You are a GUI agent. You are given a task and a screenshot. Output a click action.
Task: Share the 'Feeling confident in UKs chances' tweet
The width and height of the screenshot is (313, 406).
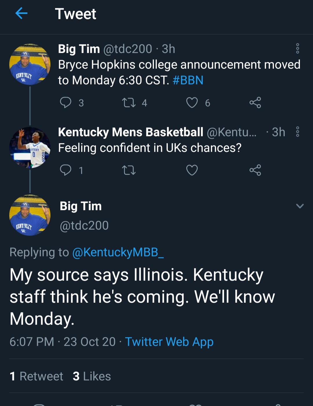click(x=255, y=170)
